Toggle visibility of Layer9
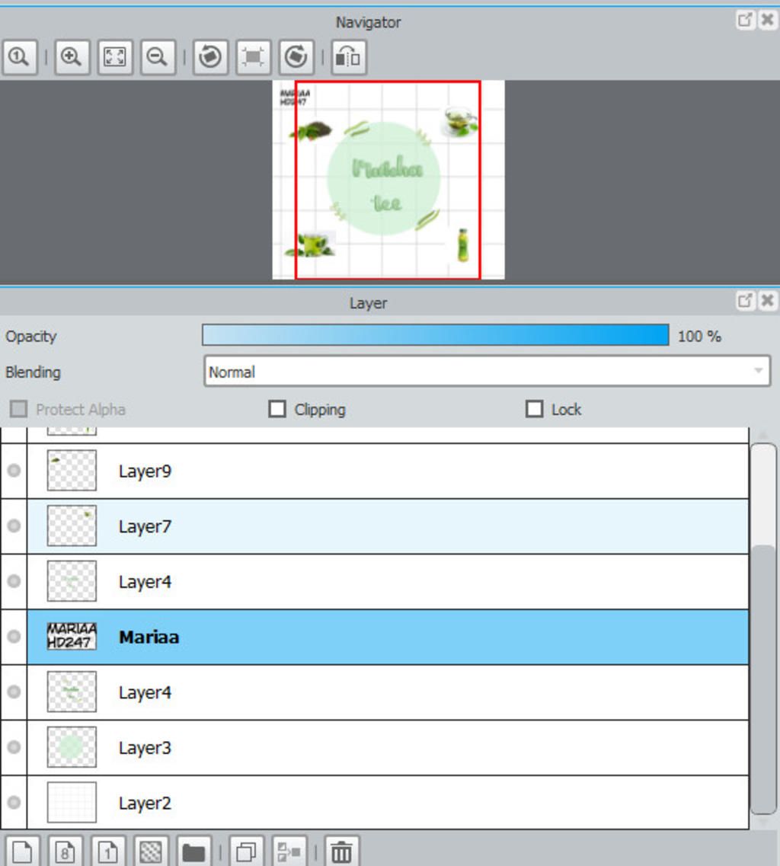The image size is (780, 866). tap(14, 471)
